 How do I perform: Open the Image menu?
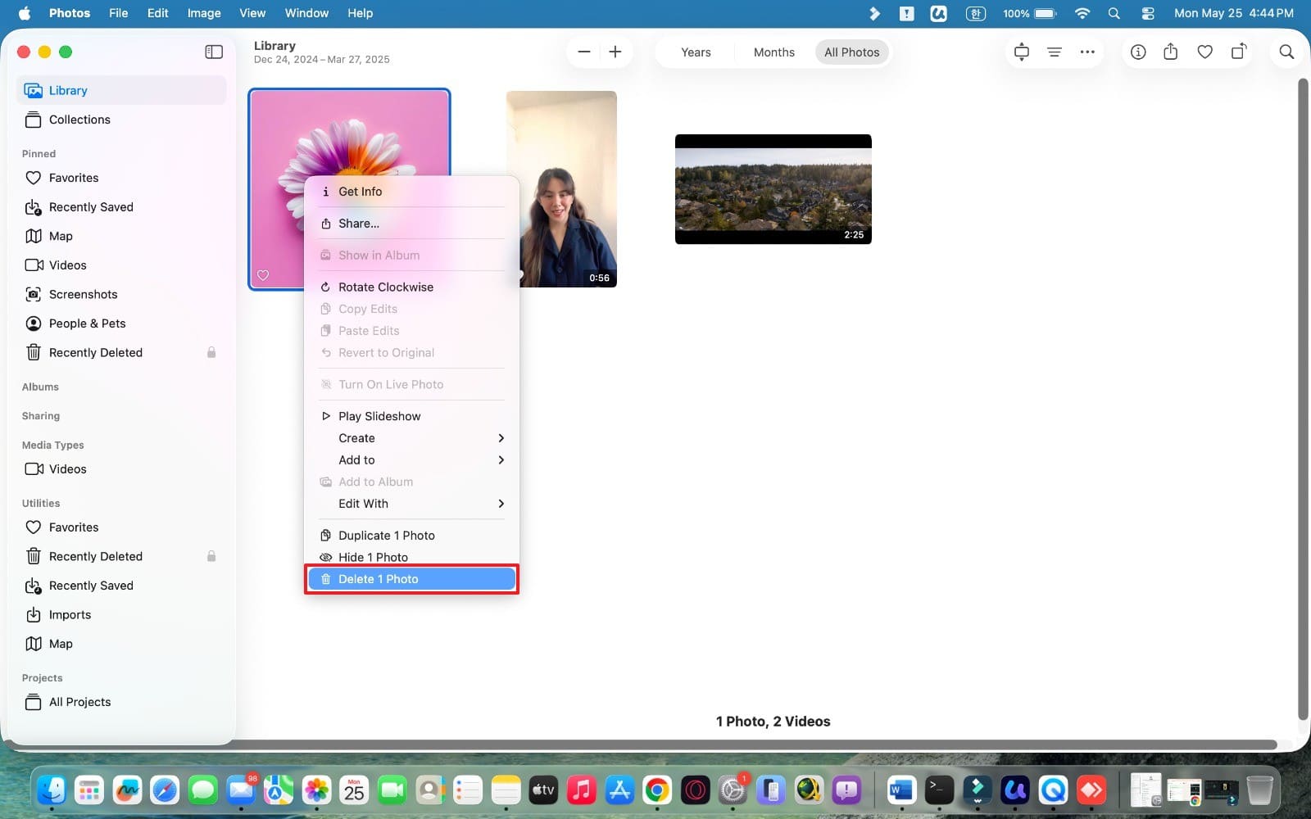click(204, 13)
